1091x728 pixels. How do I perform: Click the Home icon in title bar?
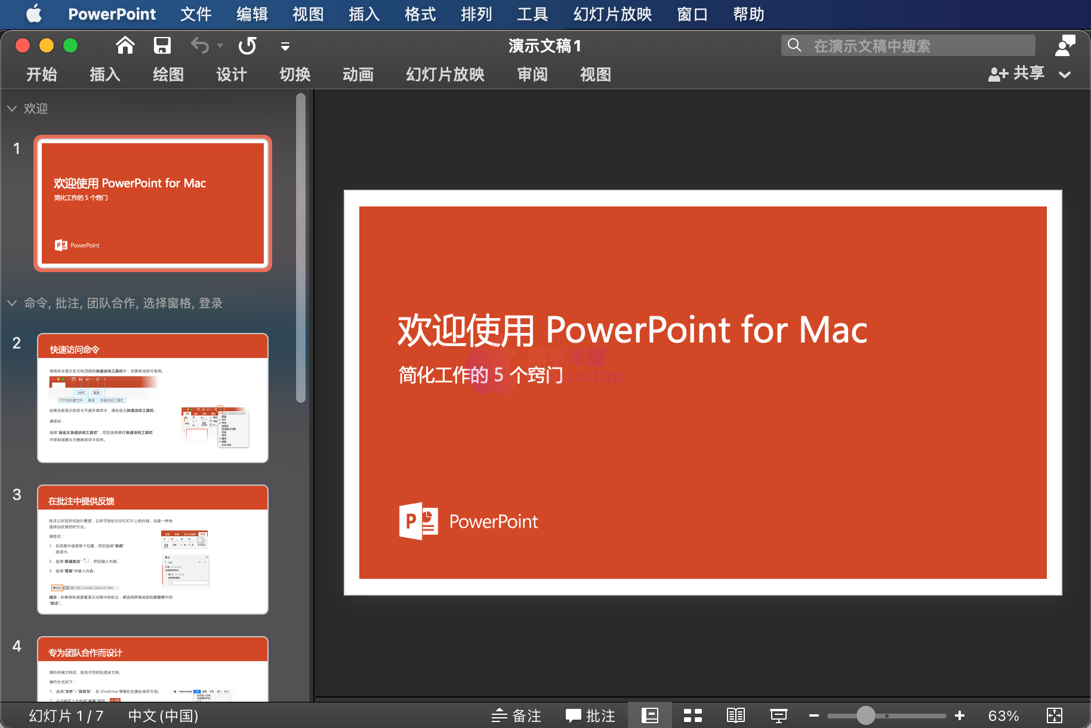point(125,45)
